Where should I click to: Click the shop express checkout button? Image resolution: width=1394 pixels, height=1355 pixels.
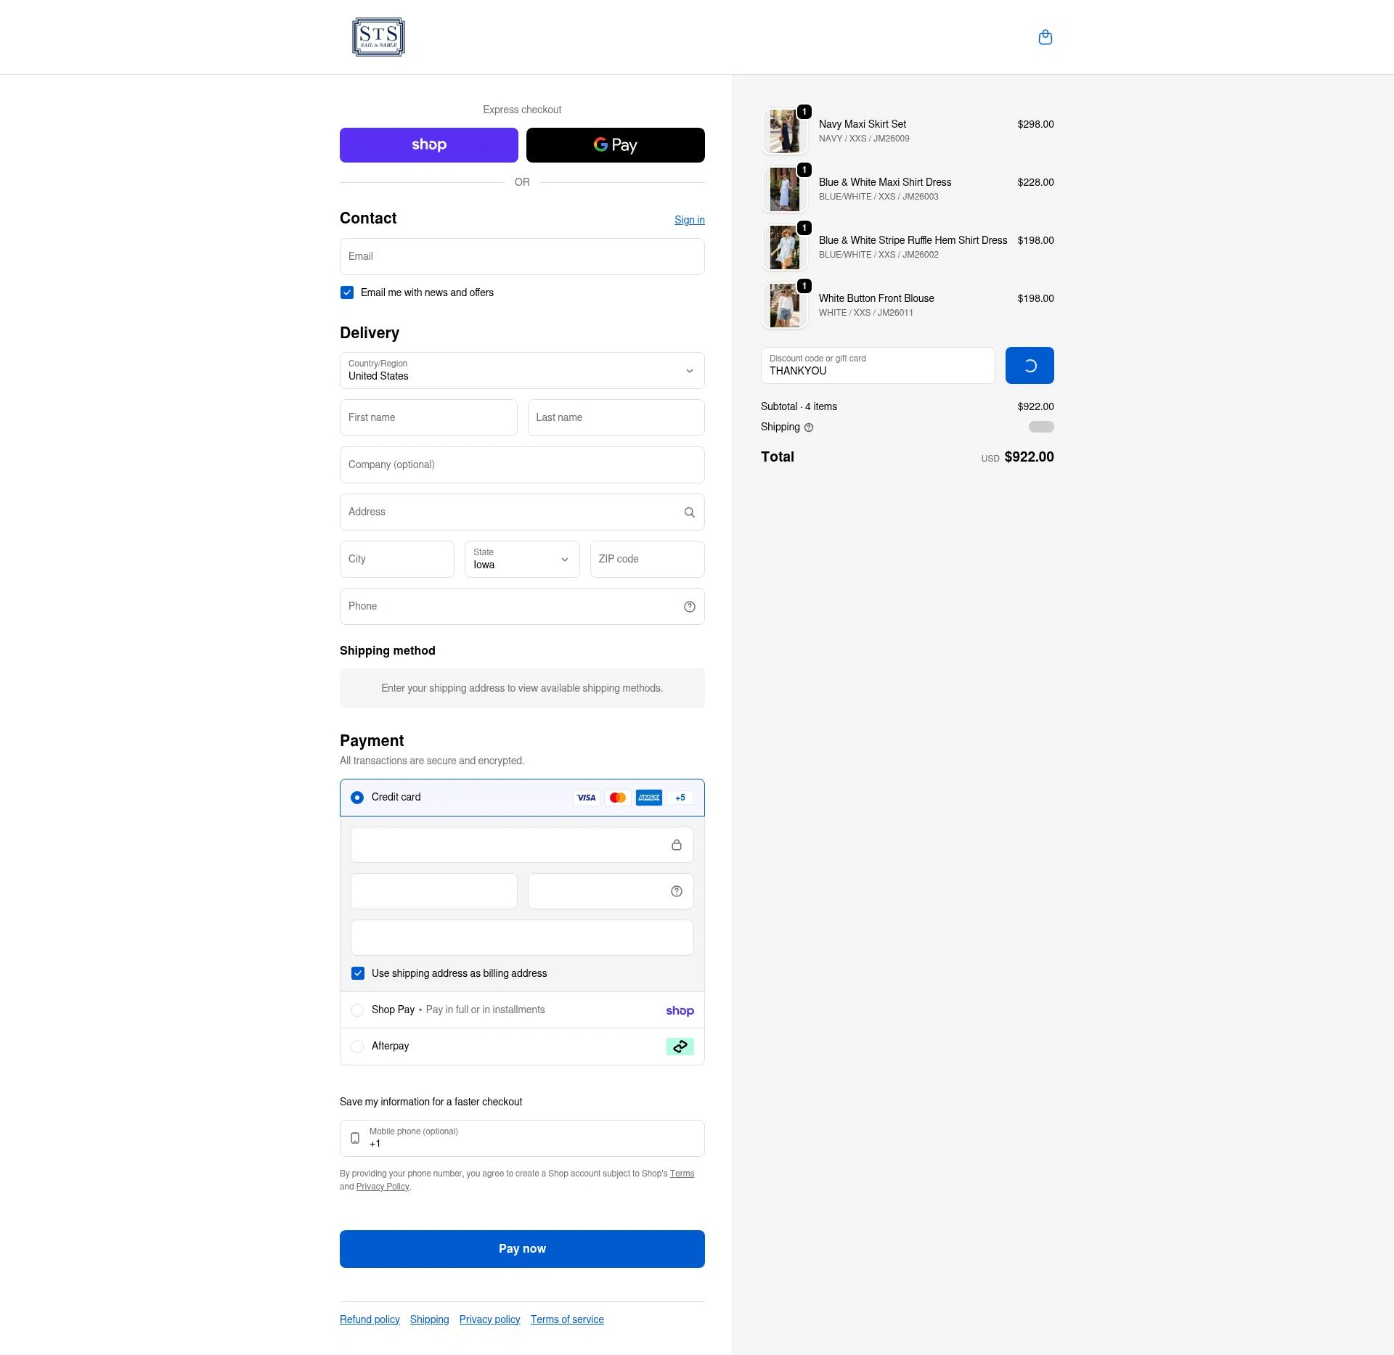[428, 144]
